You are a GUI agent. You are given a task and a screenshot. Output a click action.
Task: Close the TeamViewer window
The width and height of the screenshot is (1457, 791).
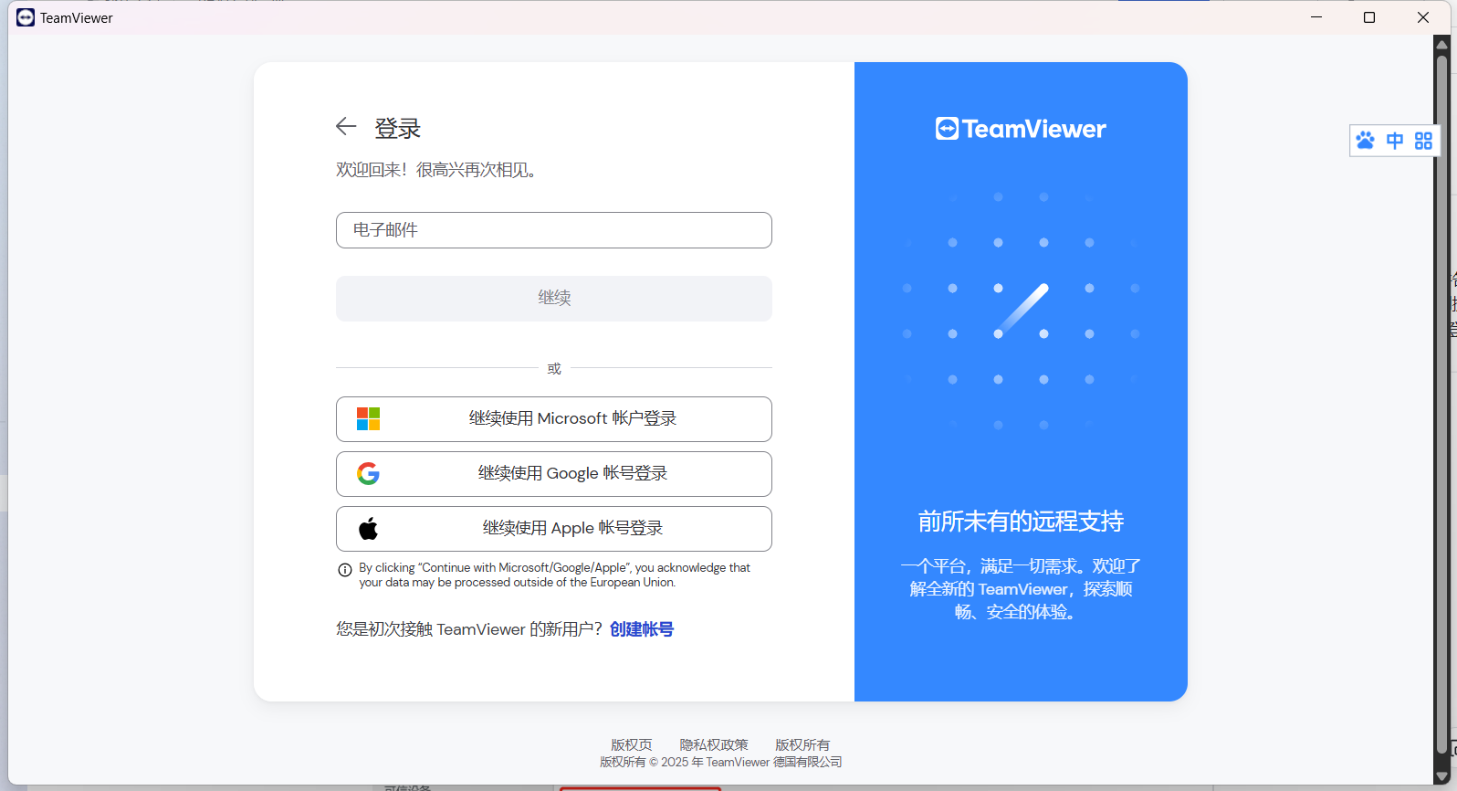coord(1423,17)
